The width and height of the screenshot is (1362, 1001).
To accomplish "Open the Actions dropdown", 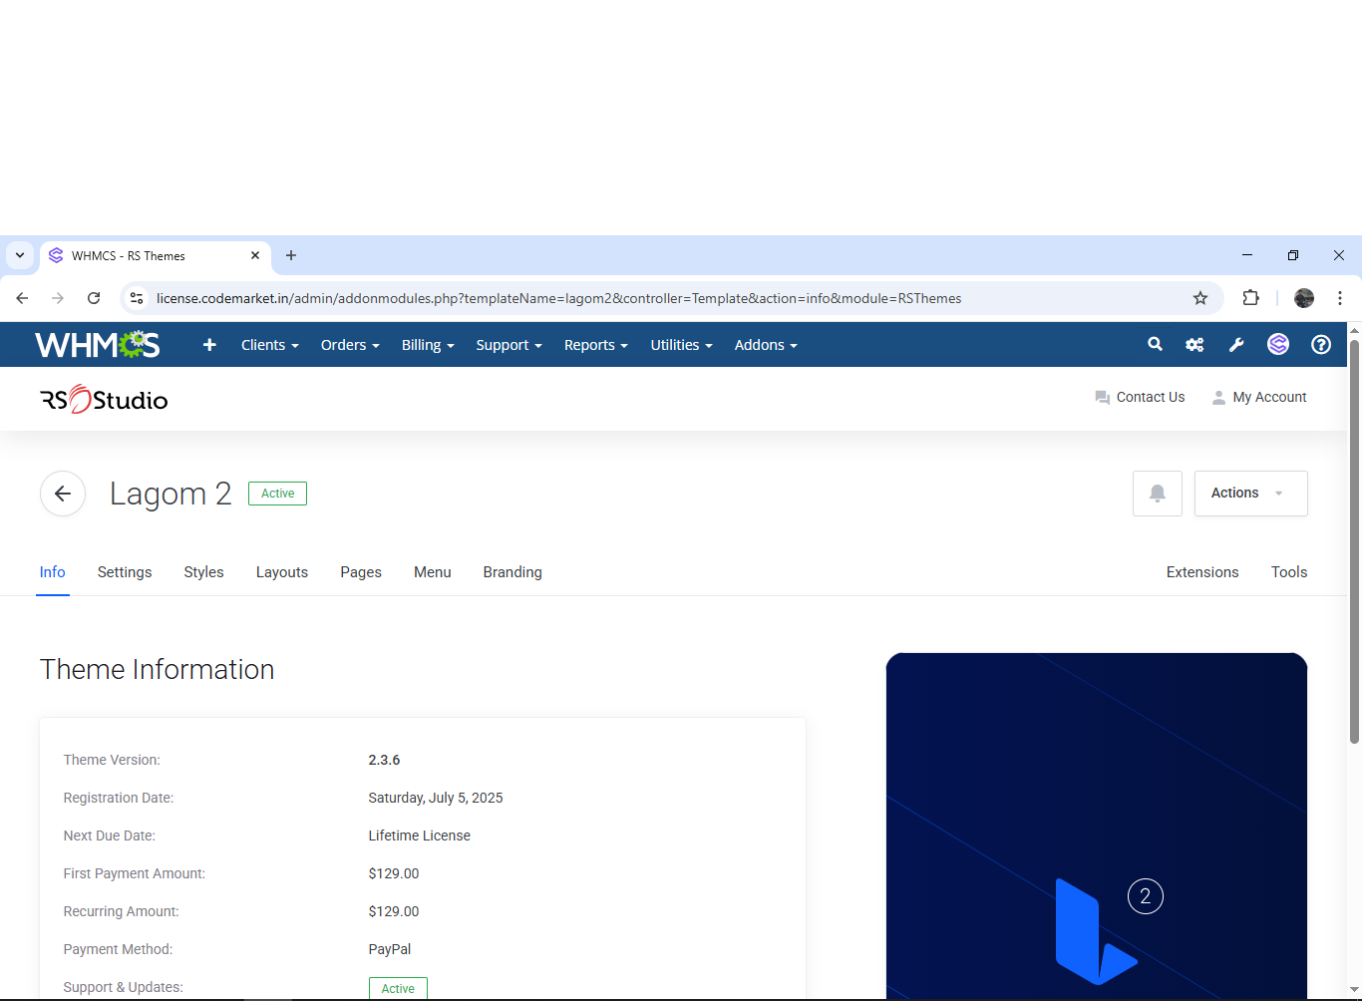I will [1251, 494].
